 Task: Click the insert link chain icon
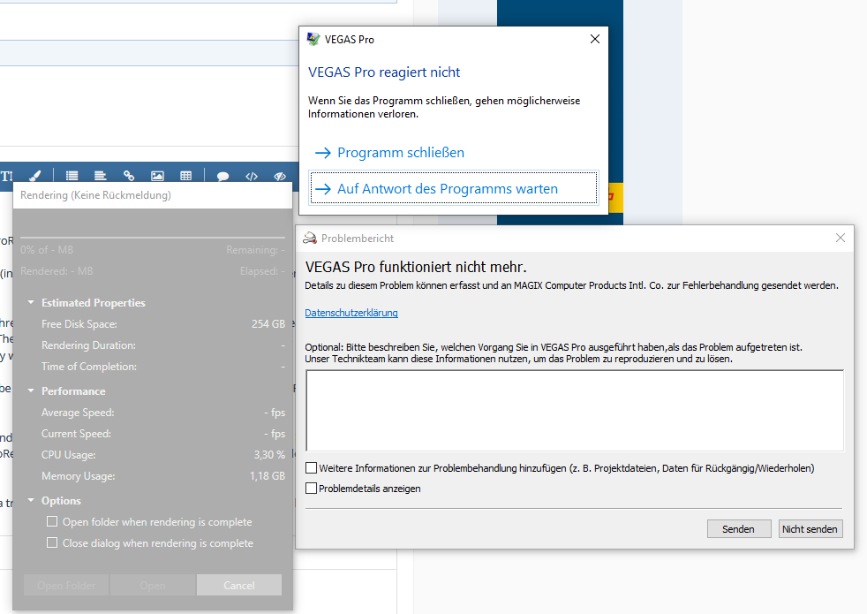[x=129, y=176]
